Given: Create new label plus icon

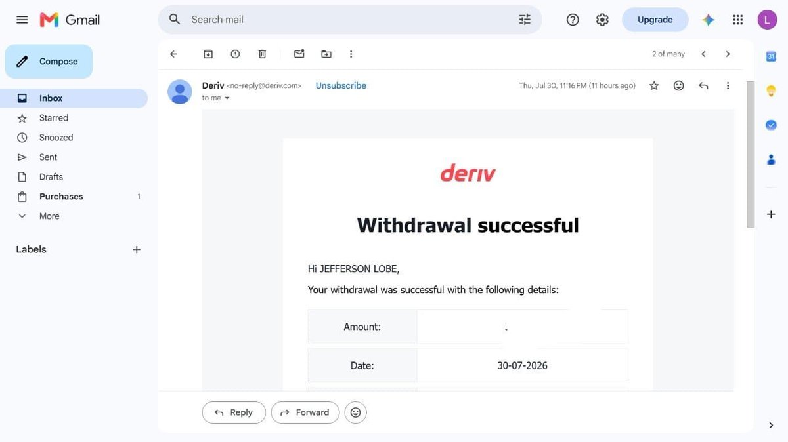Looking at the screenshot, I should [x=137, y=249].
